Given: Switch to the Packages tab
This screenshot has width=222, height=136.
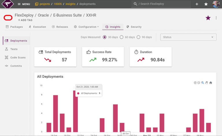Looking at the screenshot, I should tap(14, 27).
